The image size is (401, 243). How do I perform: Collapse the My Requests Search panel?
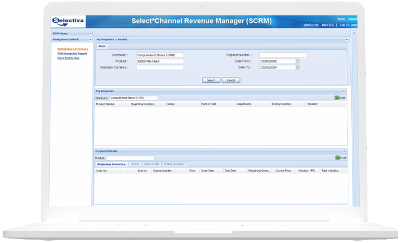tap(346, 40)
